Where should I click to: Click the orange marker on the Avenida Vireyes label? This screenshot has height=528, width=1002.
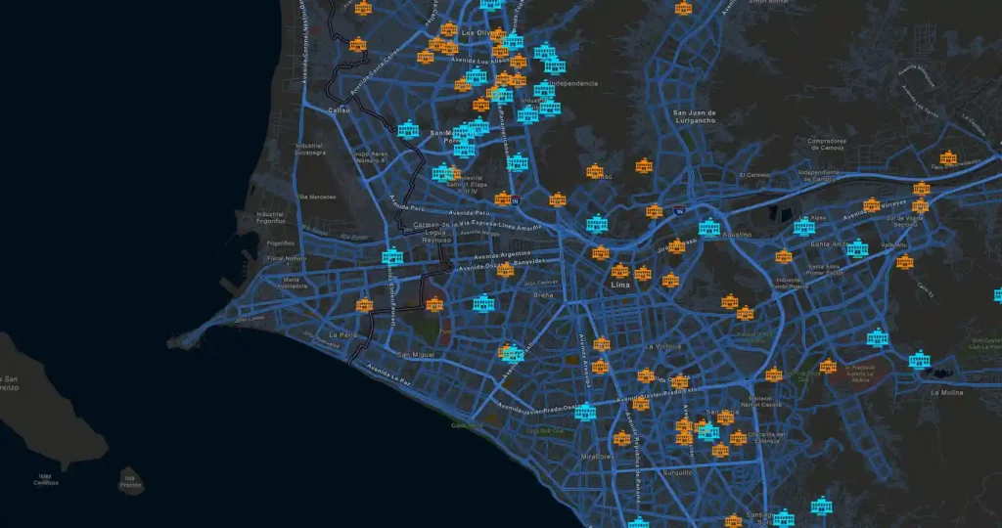pyautogui.click(x=872, y=205)
